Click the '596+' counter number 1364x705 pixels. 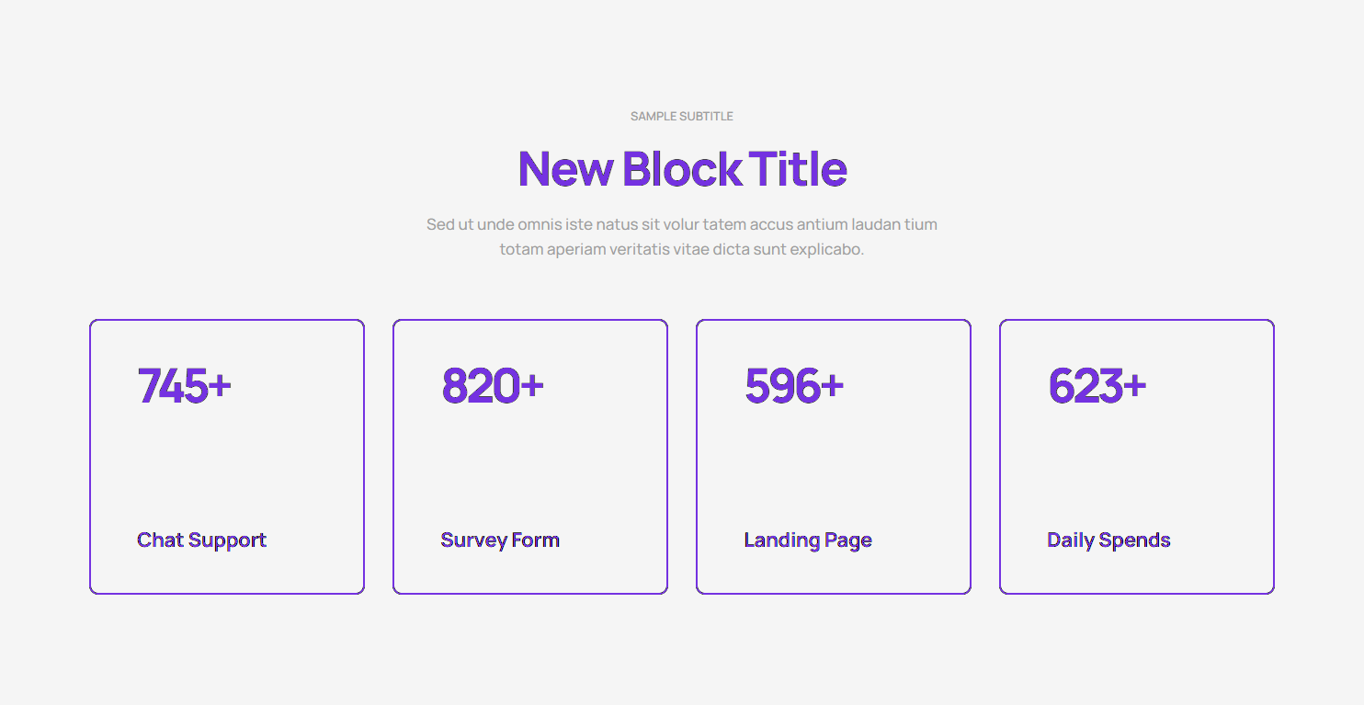(793, 385)
